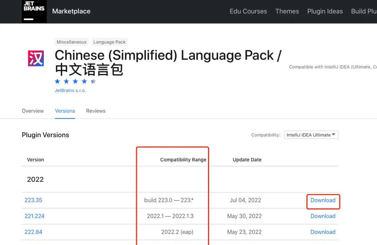
Task: Click the JetBrains logo
Action: pyautogui.click(x=34, y=11)
